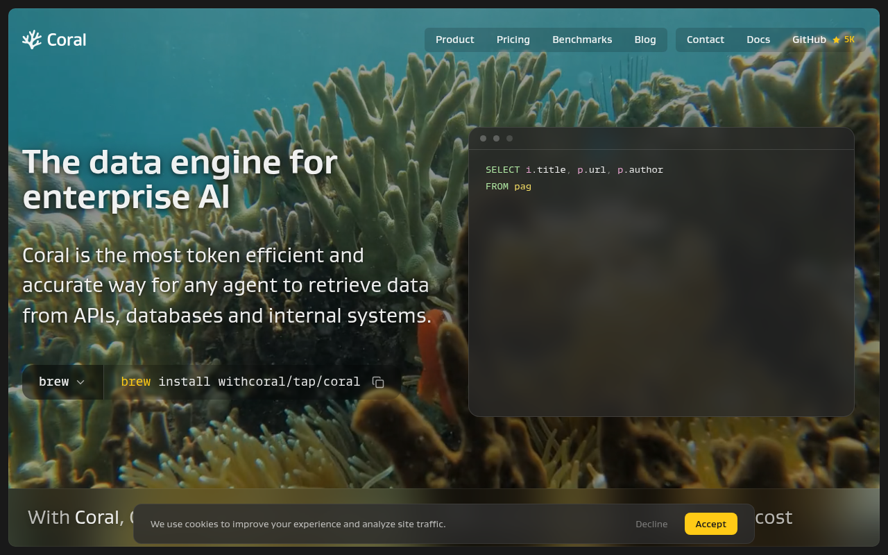
Task: Click the 'FROM pag' code line
Action: (x=509, y=187)
